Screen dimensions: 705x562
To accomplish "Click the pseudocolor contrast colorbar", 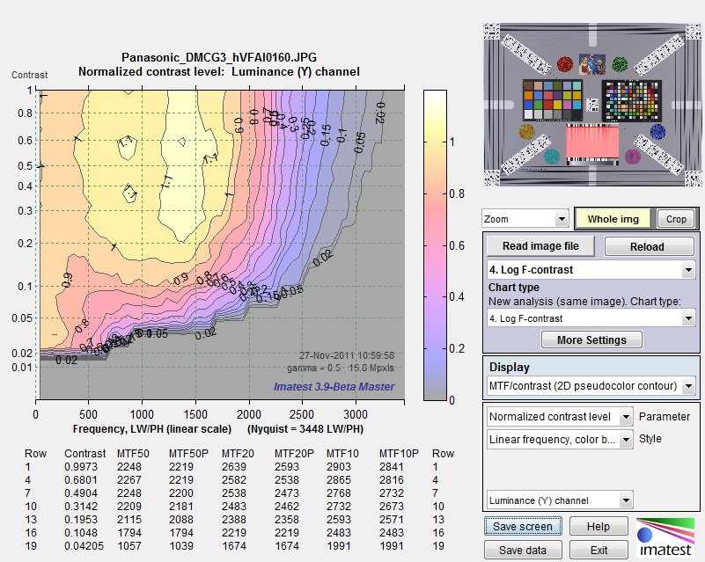I will point(435,245).
